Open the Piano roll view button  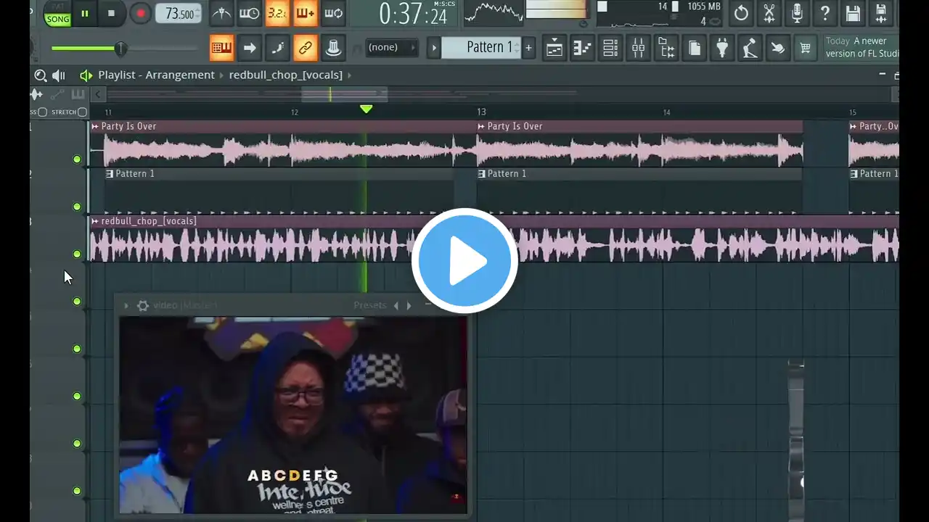[x=582, y=48]
